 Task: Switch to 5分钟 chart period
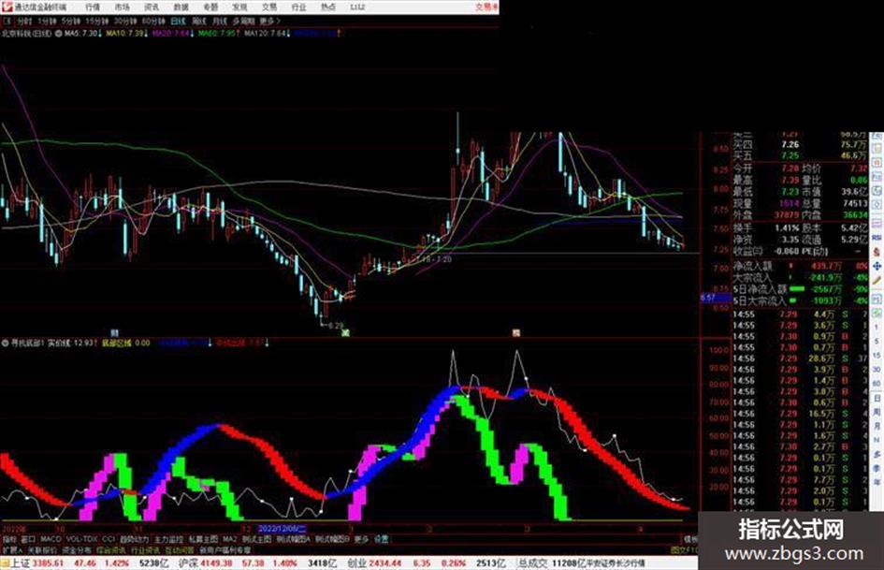pyautogui.click(x=71, y=22)
